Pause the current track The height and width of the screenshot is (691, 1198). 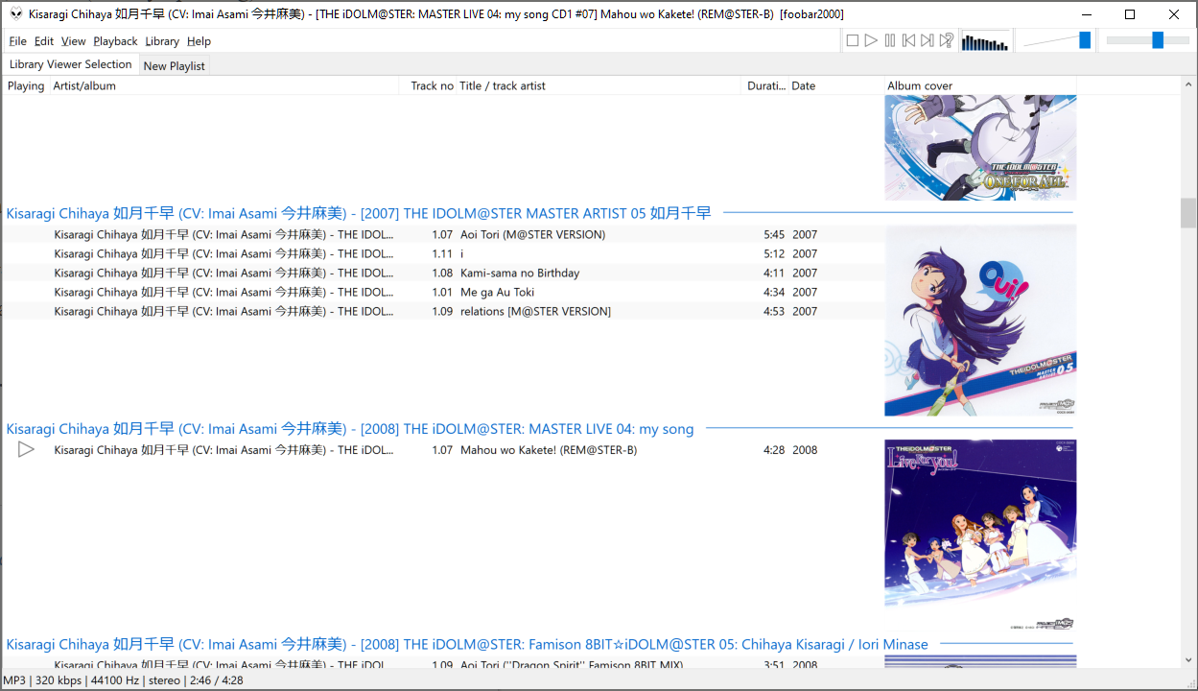[x=890, y=40]
